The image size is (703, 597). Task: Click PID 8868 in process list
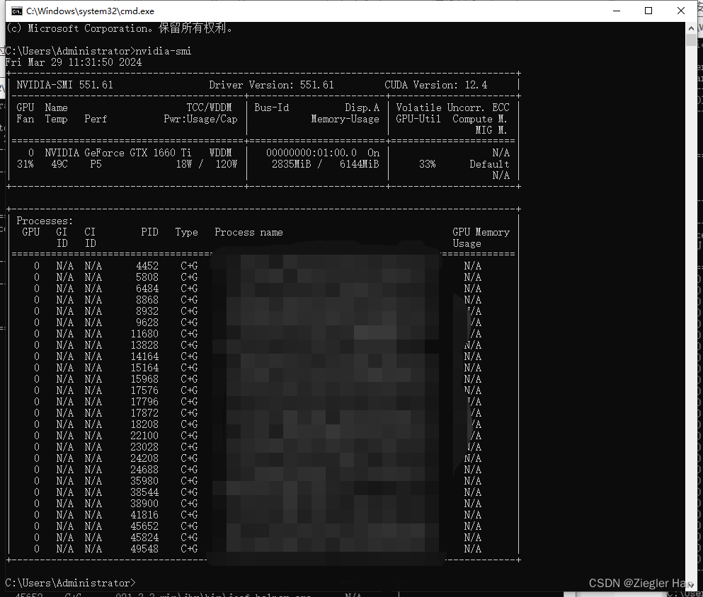pos(147,300)
